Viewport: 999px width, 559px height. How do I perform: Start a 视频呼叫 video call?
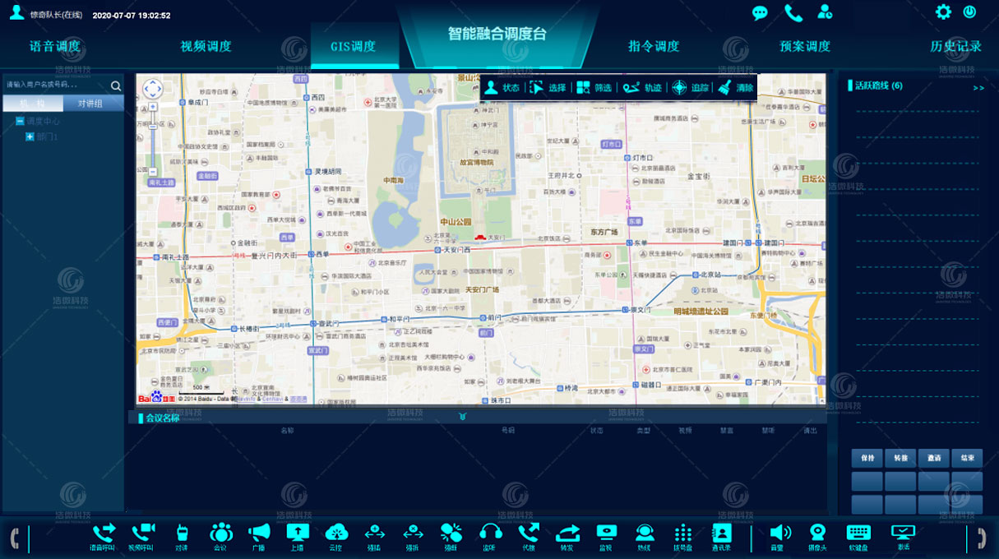142,534
